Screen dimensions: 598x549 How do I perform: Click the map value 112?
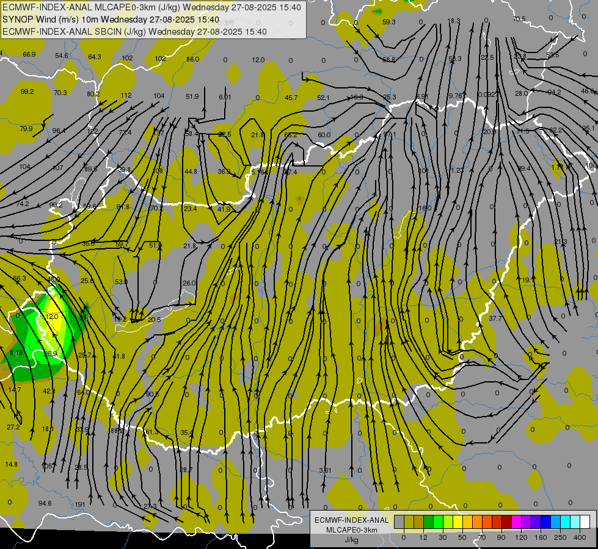pyautogui.click(x=126, y=95)
